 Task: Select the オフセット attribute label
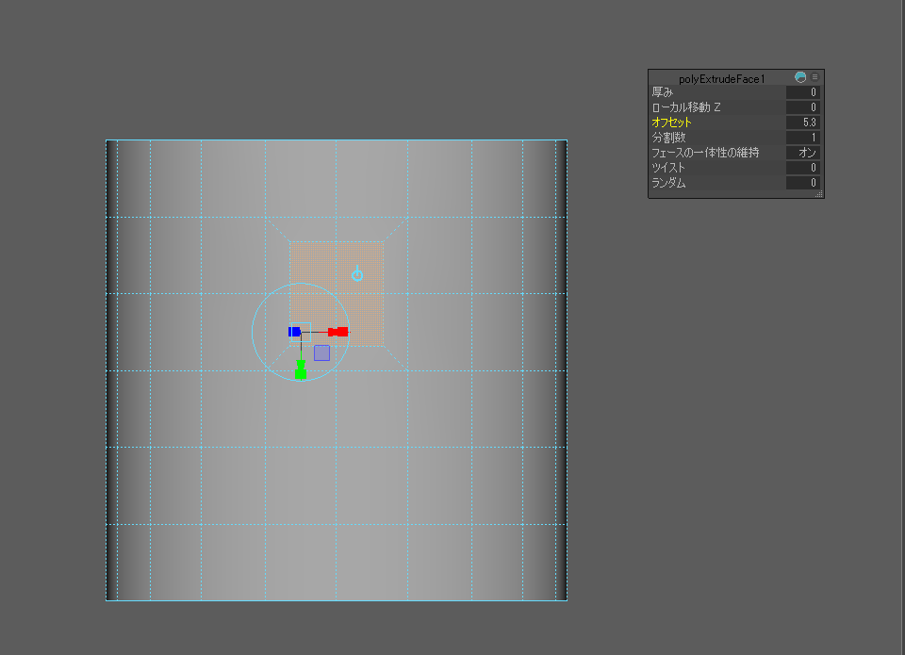pyautogui.click(x=671, y=123)
